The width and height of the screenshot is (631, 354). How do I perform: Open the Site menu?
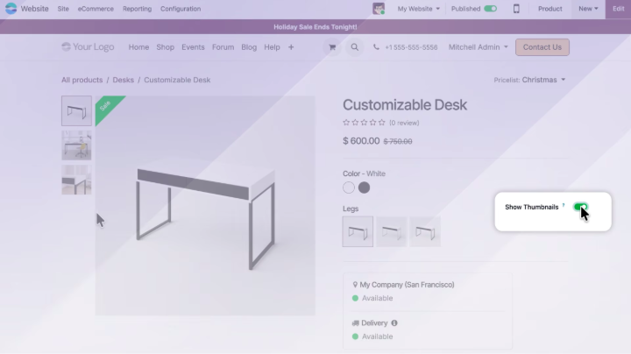coord(63,9)
